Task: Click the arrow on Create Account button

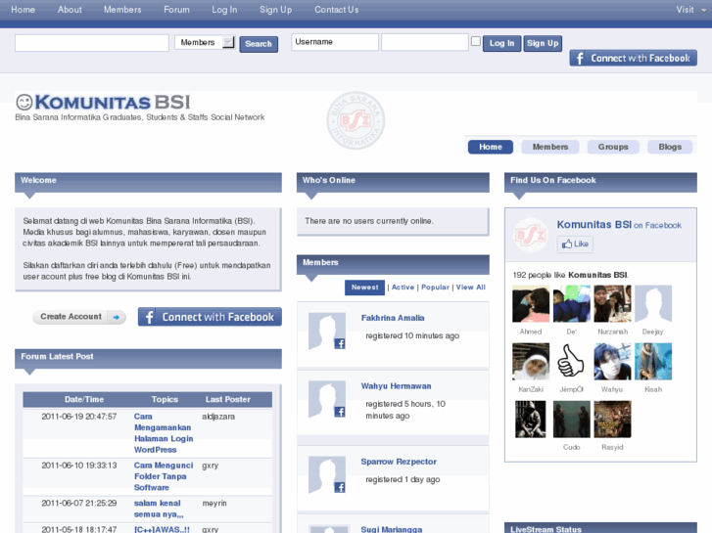Action: click(x=118, y=317)
